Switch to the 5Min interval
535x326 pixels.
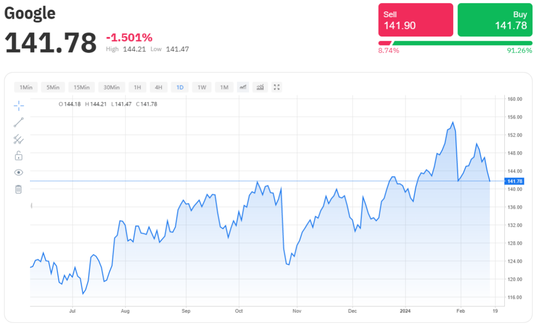[53, 87]
